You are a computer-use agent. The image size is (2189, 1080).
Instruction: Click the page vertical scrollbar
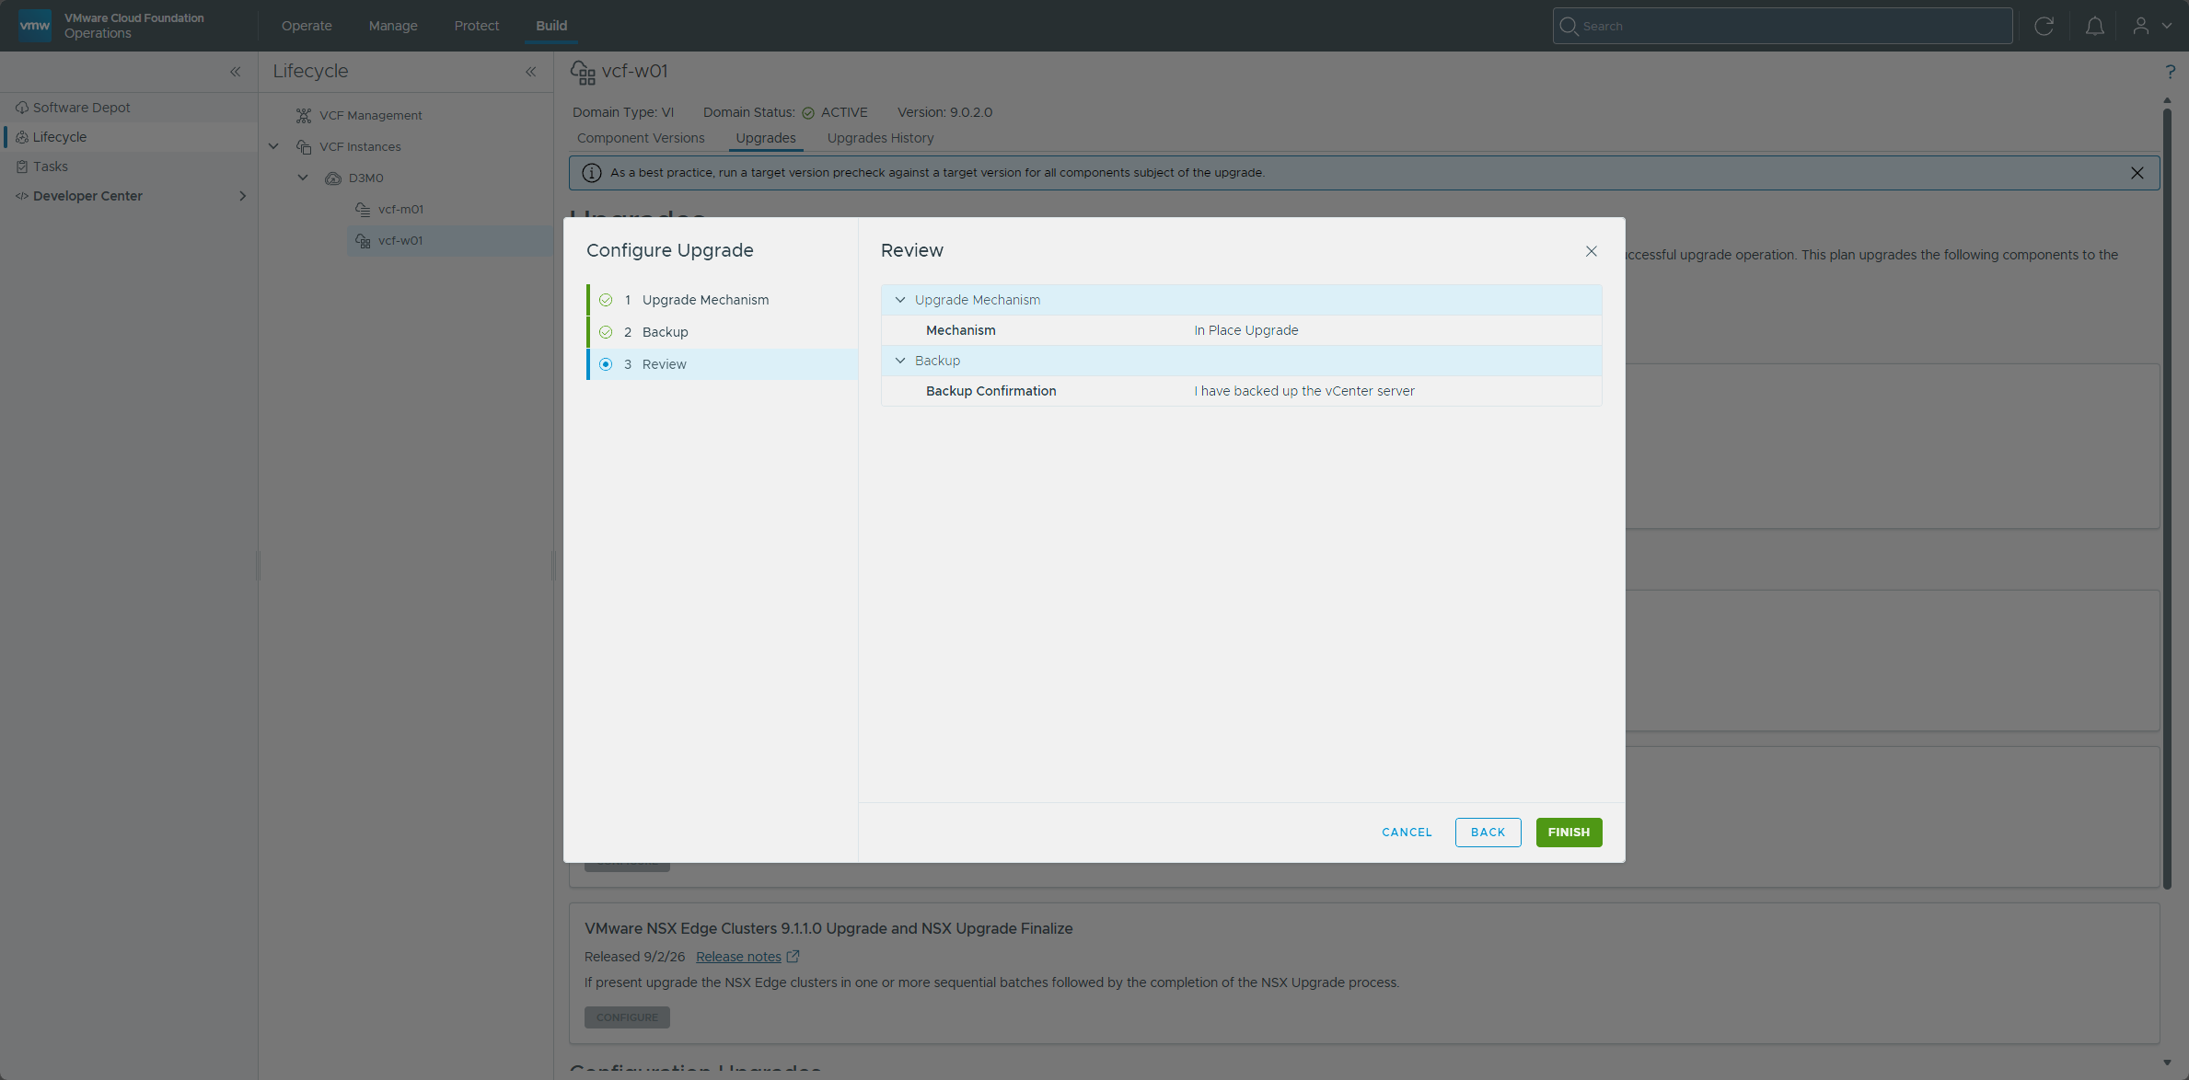2167,497
